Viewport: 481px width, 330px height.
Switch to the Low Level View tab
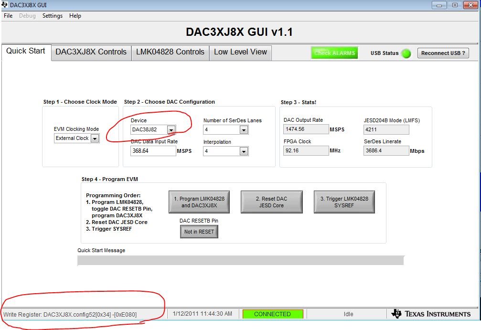click(241, 52)
